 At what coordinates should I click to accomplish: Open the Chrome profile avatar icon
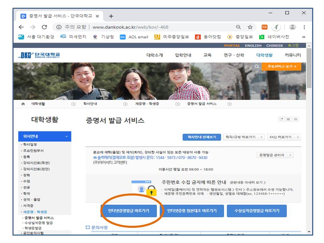click(x=293, y=27)
